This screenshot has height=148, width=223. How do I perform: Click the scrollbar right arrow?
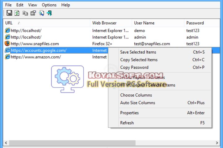tap(217, 143)
